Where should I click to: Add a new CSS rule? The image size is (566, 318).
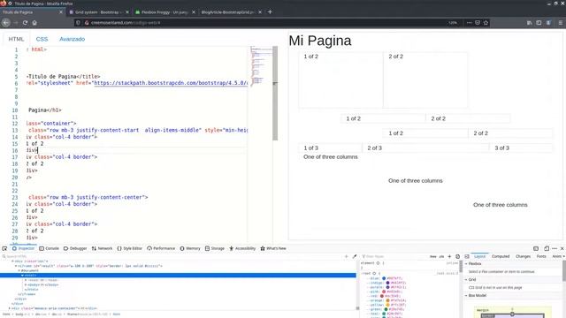(x=449, y=256)
